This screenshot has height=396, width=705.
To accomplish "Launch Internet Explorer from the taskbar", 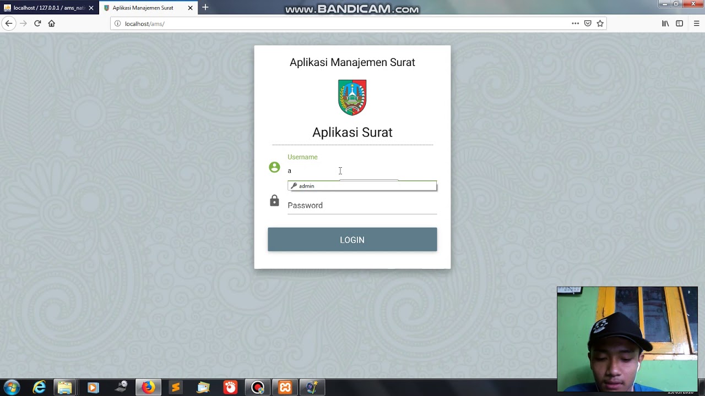I will [x=39, y=388].
